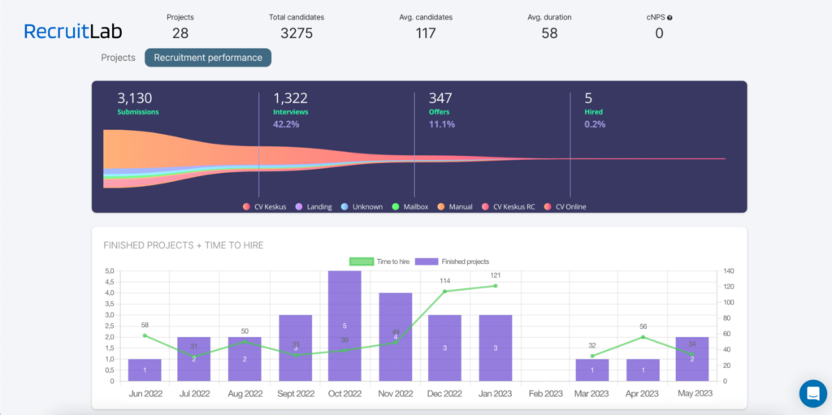
Task: Toggle Finished projects series legend
Action: pyautogui.click(x=452, y=261)
